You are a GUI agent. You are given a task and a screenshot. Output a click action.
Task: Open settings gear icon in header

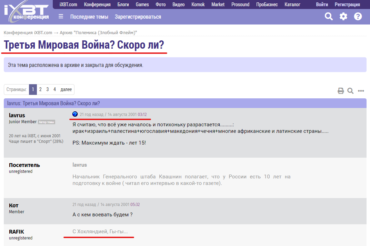[343, 16]
